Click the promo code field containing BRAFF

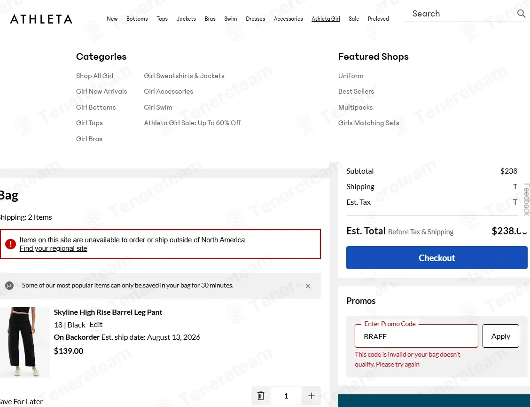pos(416,336)
